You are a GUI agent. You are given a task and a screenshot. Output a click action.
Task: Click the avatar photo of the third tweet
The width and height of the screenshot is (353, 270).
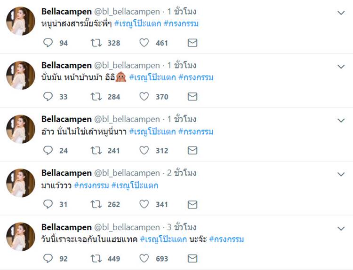(x=21, y=129)
